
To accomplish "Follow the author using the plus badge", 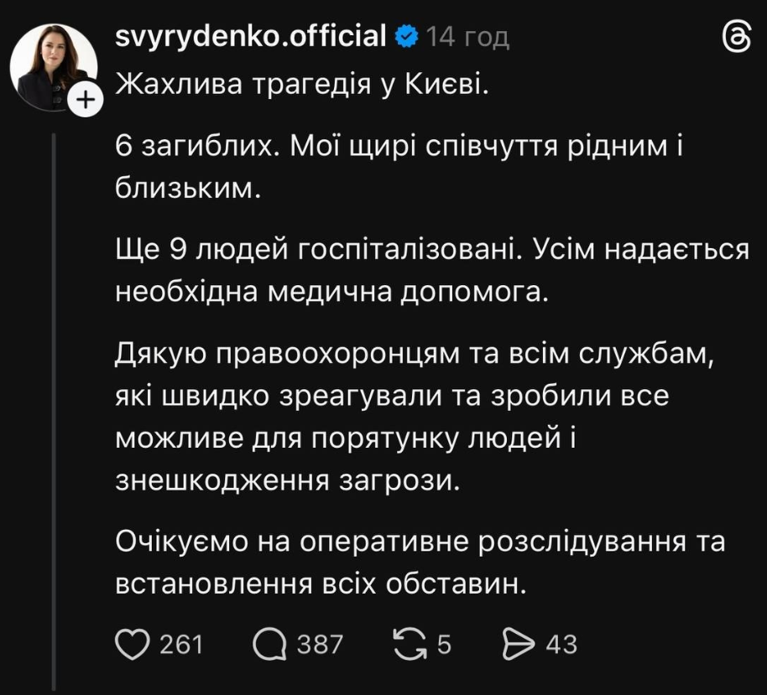I will 86,101.
